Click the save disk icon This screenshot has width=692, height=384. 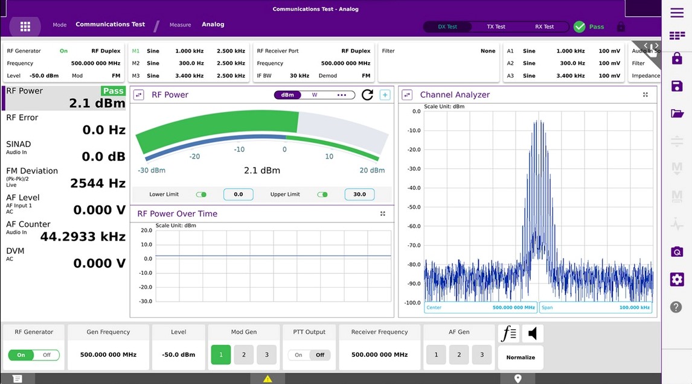pyautogui.click(x=677, y=86)
